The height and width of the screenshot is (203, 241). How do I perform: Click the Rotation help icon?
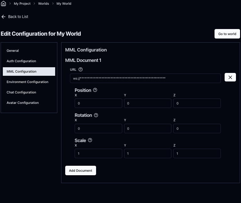[x=96, y=115]
